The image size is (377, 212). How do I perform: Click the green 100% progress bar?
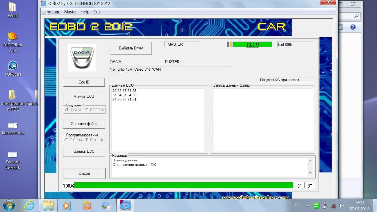point(184,186)
